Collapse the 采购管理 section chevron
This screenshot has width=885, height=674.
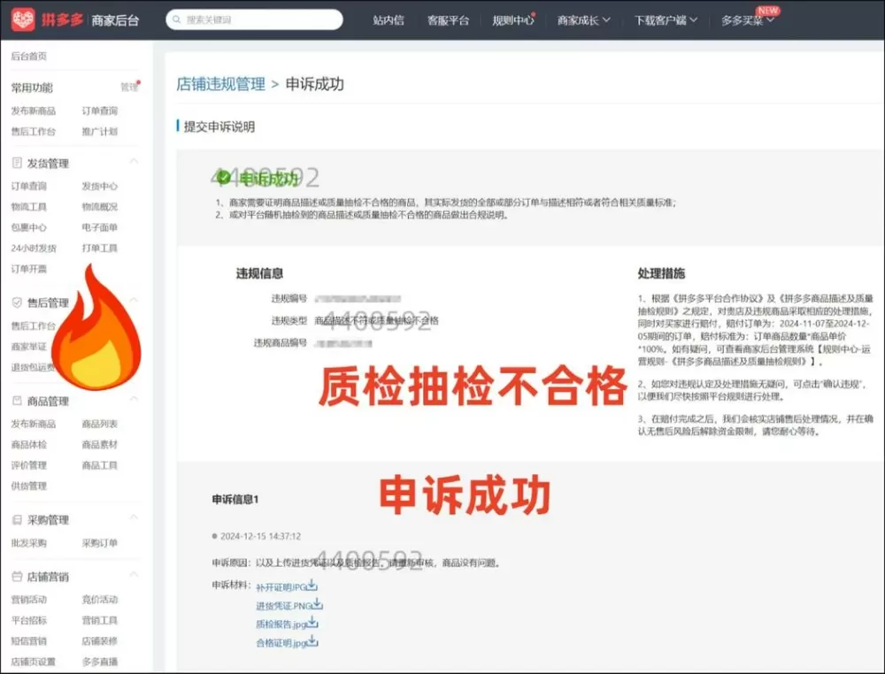134,517
